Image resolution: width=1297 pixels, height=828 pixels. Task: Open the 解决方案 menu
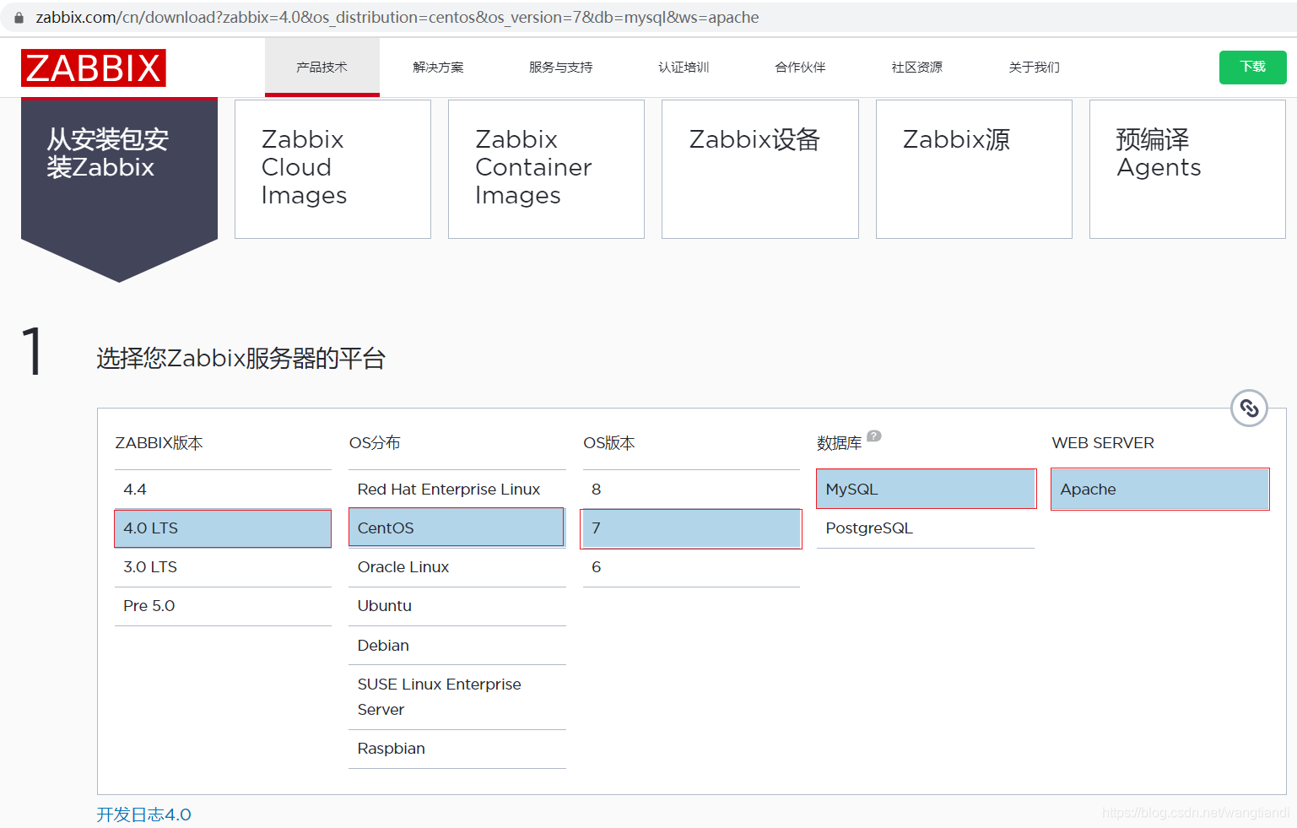coord(438,67)
